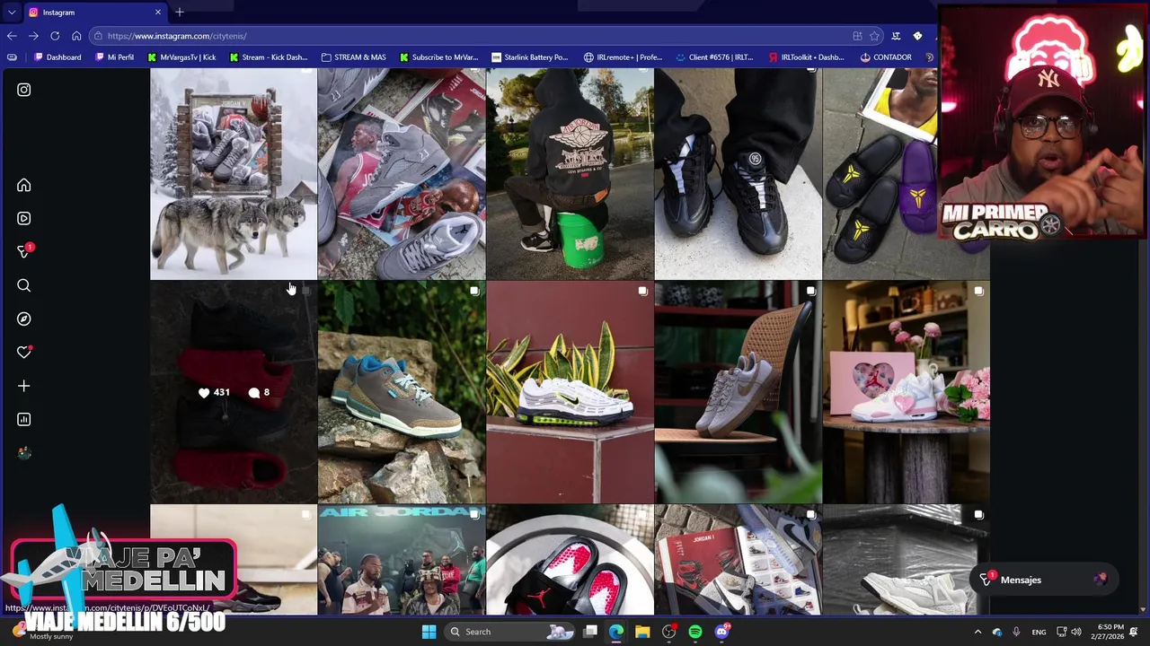The image size is (1150, 646).
Task: Open the red Jordan slides post
Action: (570, 560)
